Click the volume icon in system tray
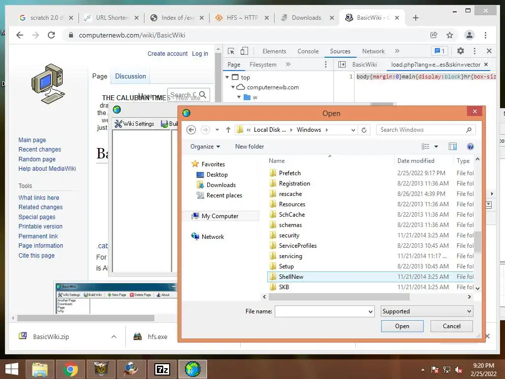This screenshot has width=505, height=379. pos(459,370)
